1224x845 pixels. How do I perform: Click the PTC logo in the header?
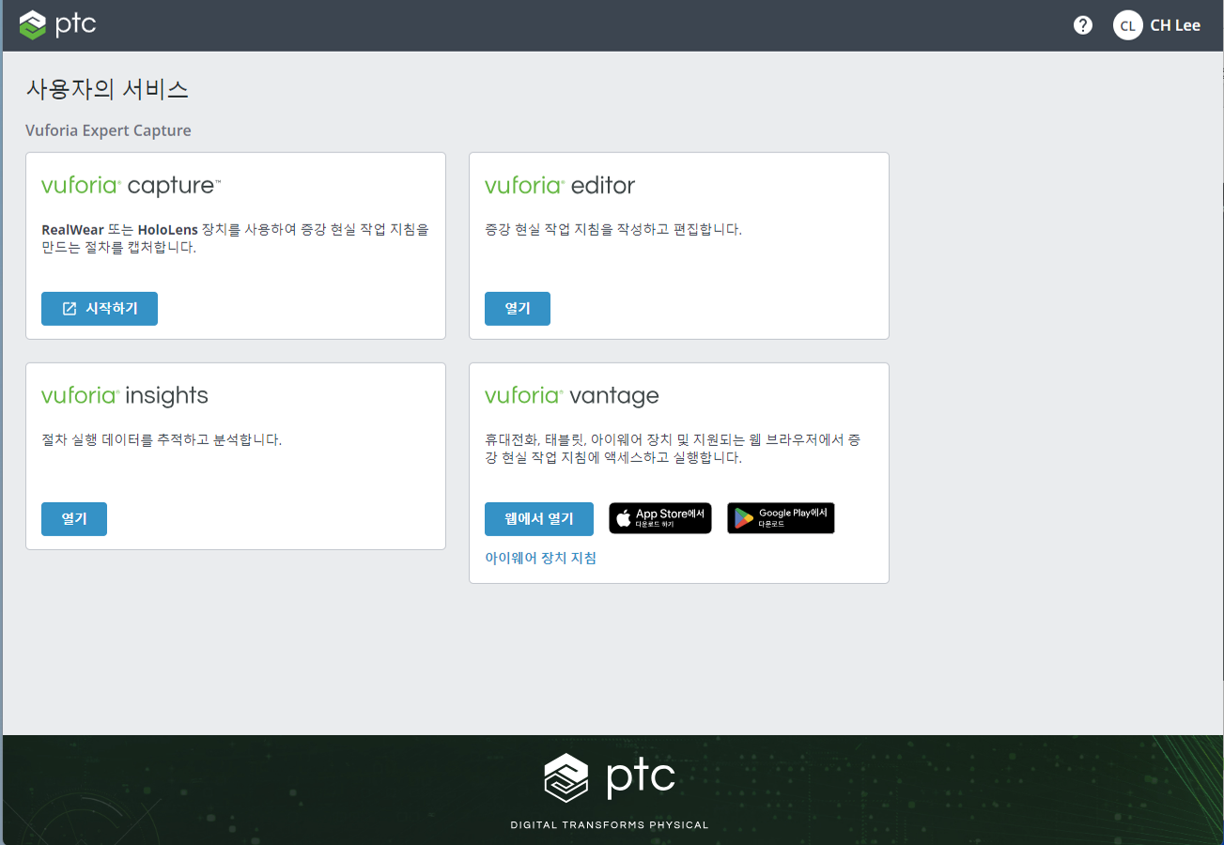pos(58,24)
